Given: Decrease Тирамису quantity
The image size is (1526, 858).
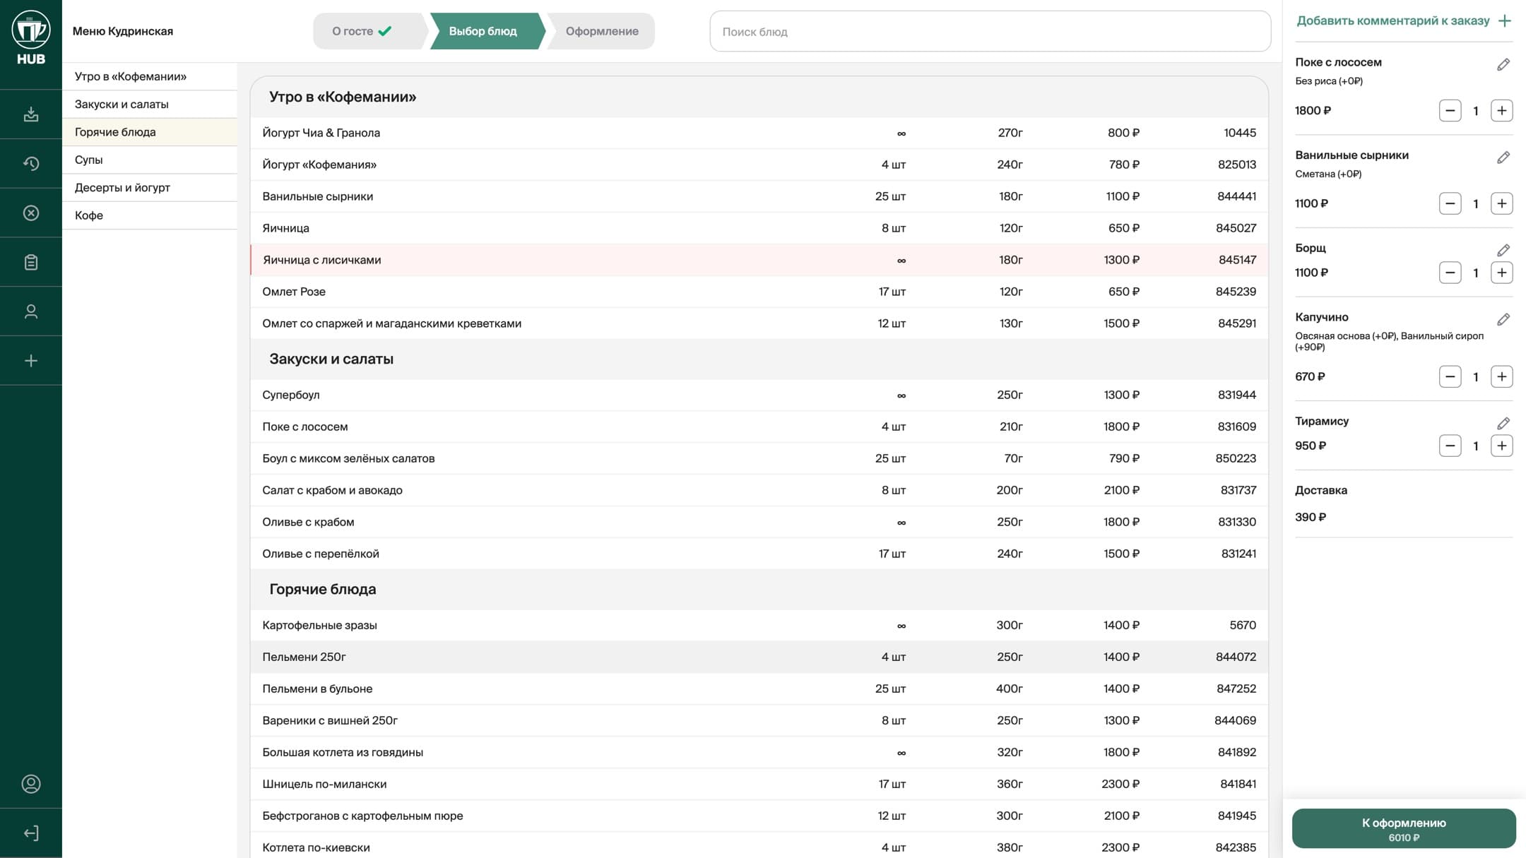Looking at the screenshot, I should [1450, 446].
